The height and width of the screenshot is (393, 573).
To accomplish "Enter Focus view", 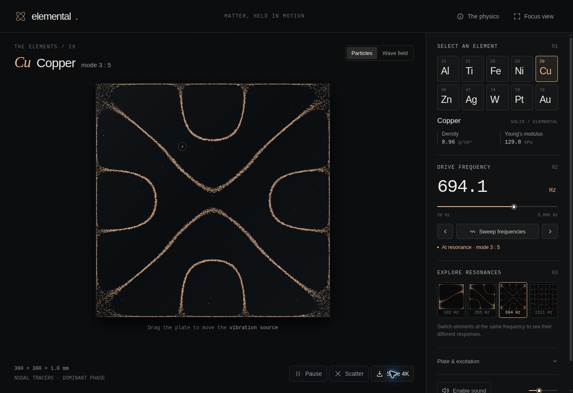I will coord(534,16).
